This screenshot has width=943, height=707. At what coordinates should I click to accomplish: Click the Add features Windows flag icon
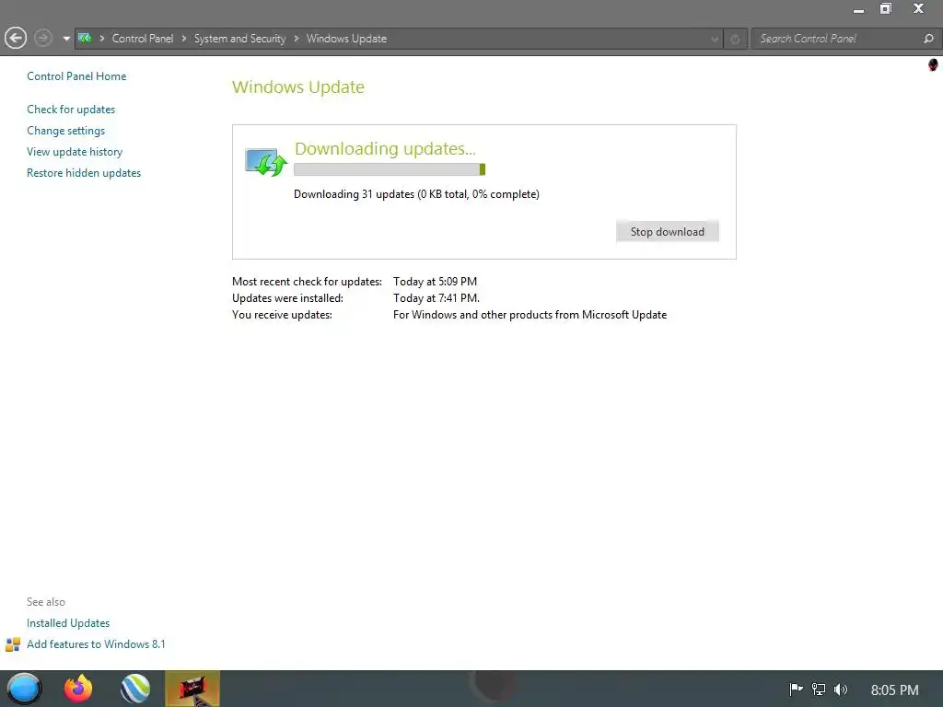[13, 644]
